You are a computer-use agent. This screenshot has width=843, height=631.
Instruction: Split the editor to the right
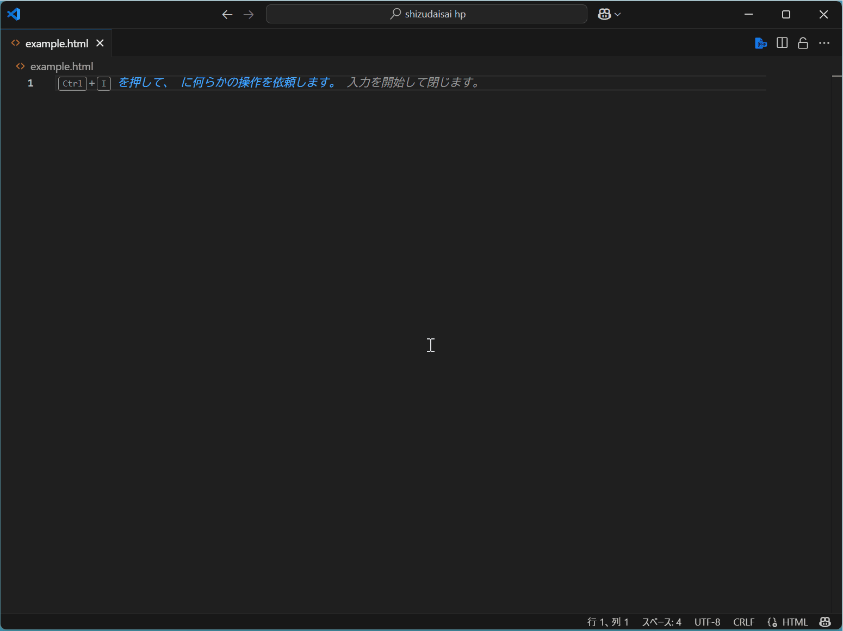[x=782, y=43]
